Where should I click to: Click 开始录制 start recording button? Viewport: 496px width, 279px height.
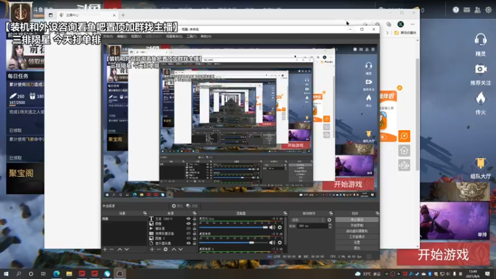coord(357,225)
